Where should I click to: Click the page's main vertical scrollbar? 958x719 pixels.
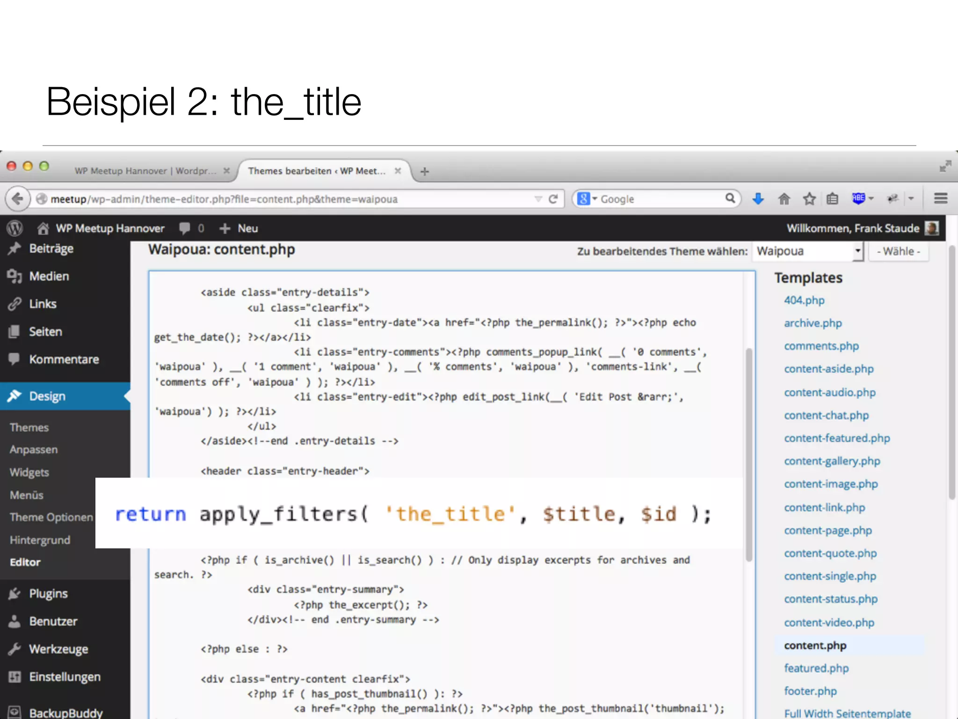[952, 372]
